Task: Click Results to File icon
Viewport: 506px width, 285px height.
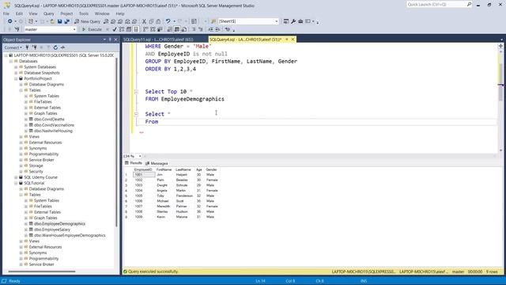Action: click(184, 29)
